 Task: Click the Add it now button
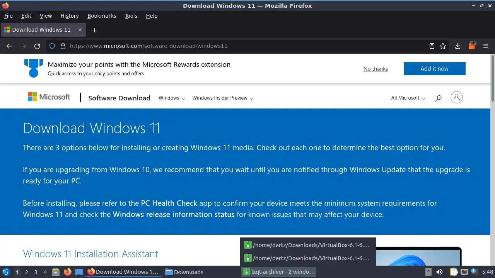tap(434, 69)
